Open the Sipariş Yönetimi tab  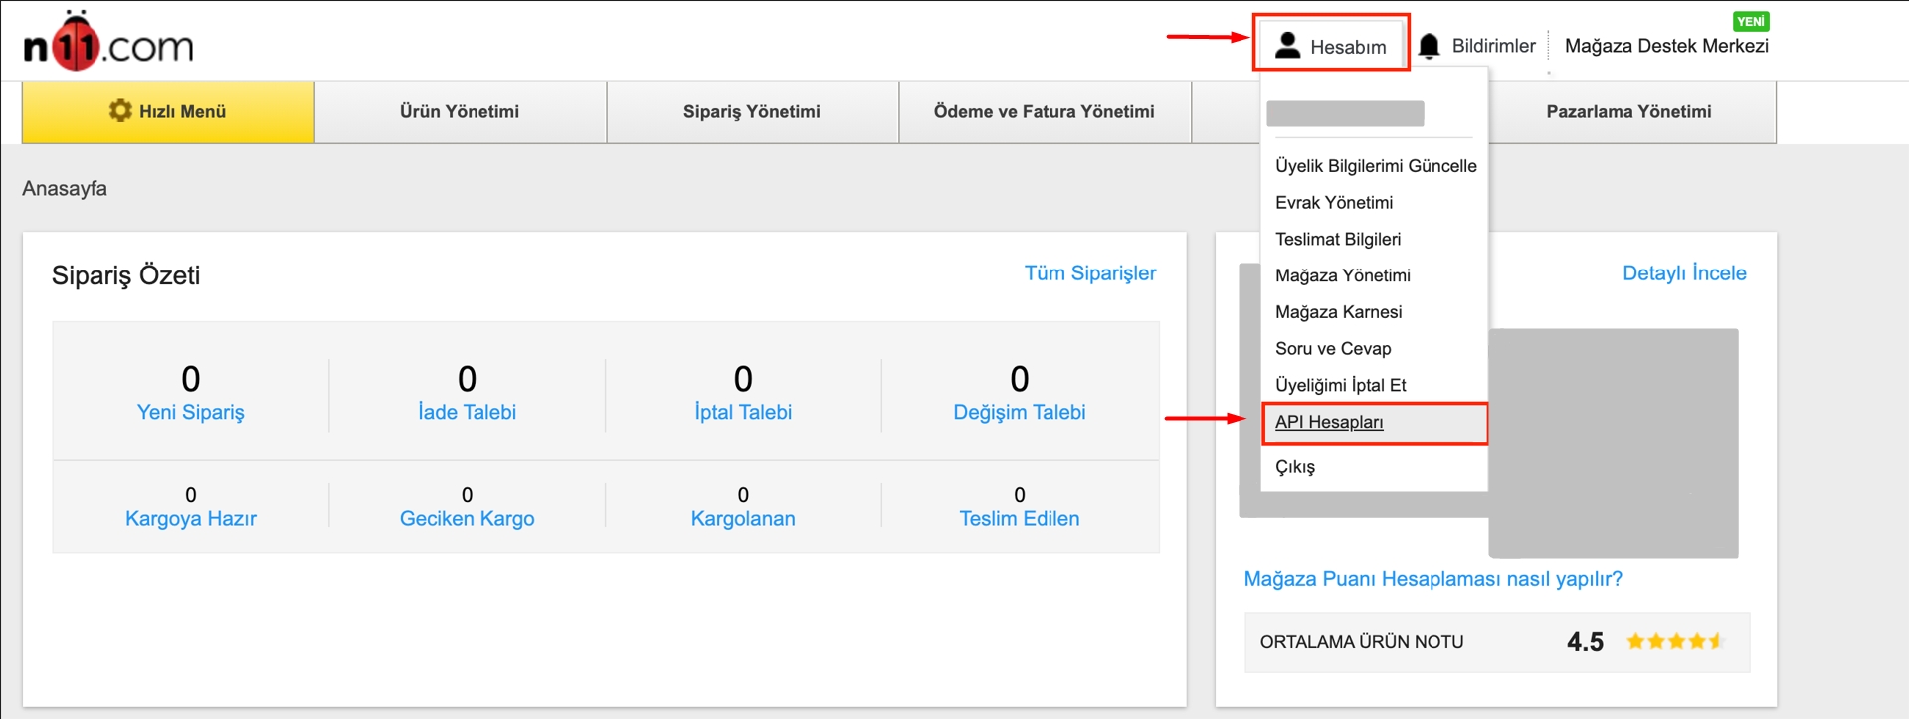coord(751,112)
